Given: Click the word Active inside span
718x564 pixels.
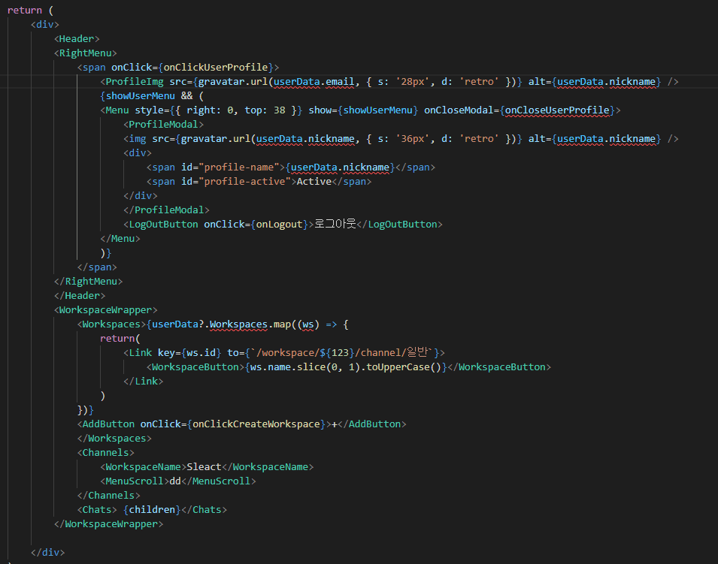Looking at the screenshot, I should [314, 181].
